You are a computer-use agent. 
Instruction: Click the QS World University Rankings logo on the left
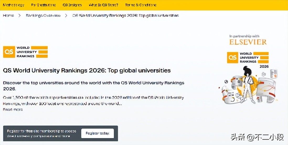[x=25, y=52]
